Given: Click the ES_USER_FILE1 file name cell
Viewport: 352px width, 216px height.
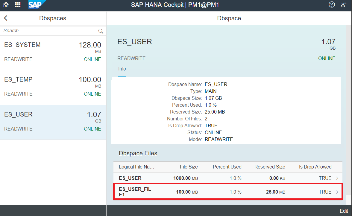Looking at the screenshot, I should click(x=135, y=192).
